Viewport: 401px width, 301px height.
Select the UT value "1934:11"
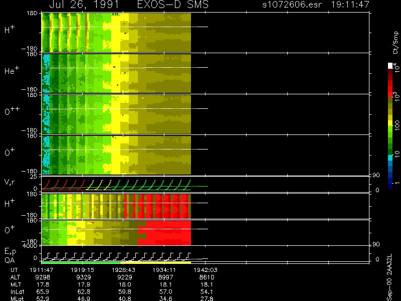[x=164, y=270]
